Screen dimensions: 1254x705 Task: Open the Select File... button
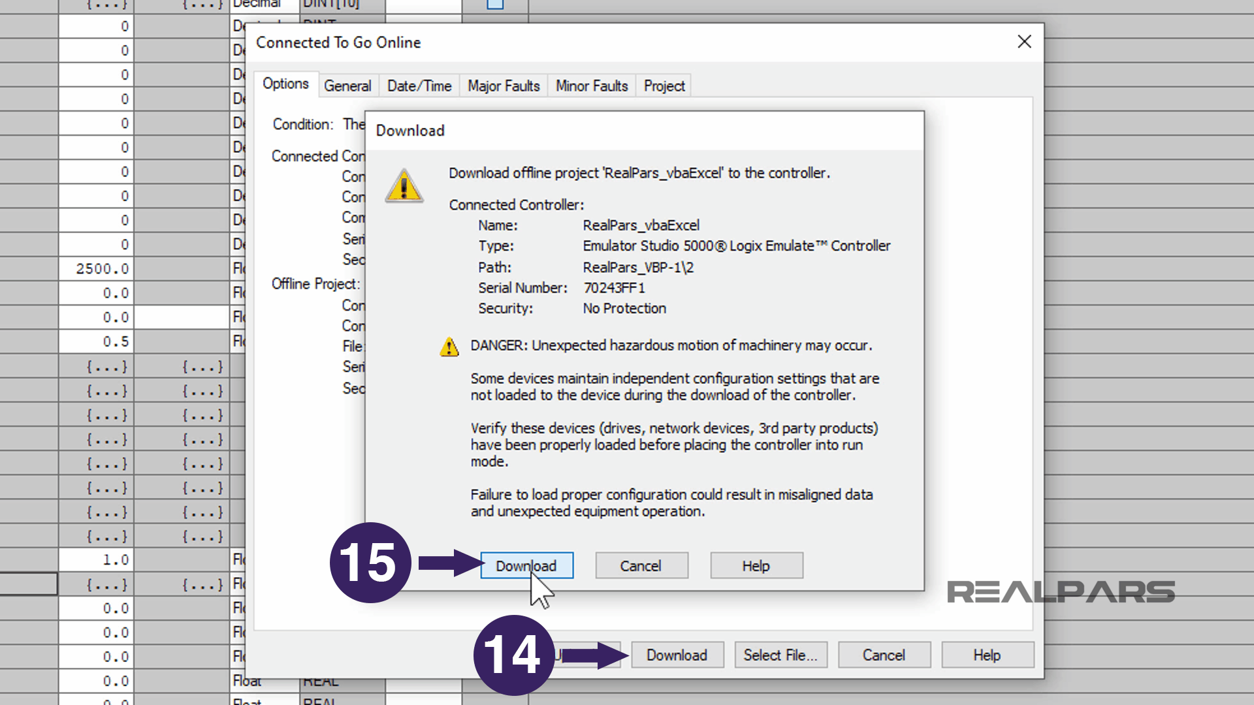point(780,655)
